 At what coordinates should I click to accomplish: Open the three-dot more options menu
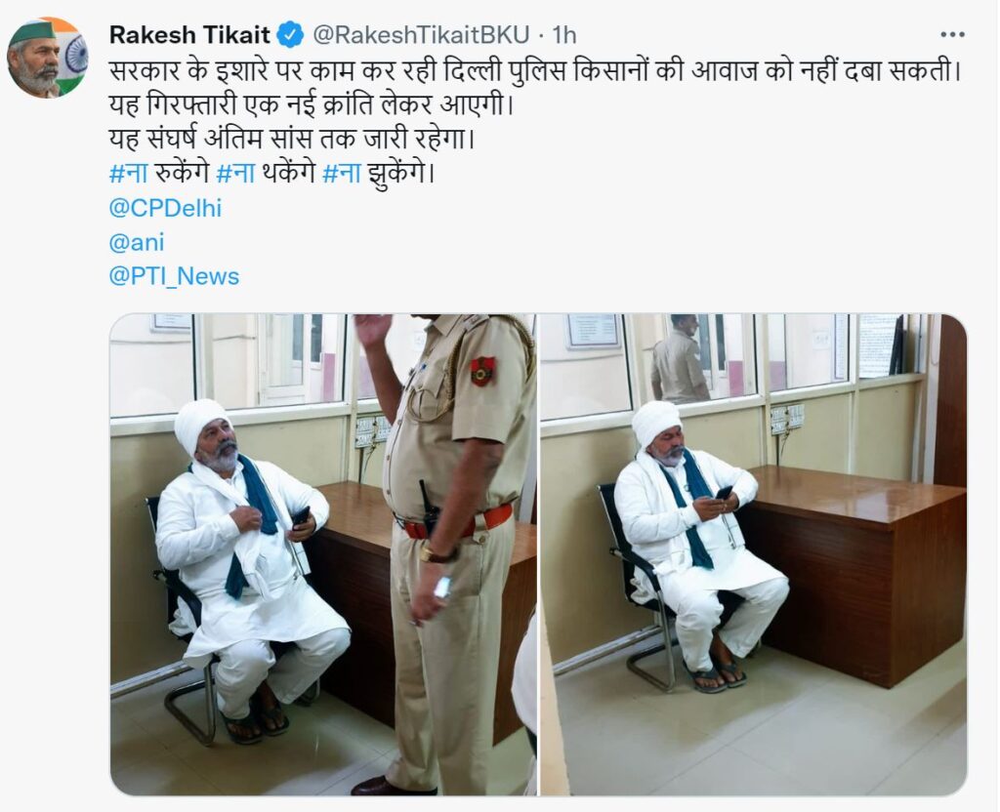pos(952,34)
